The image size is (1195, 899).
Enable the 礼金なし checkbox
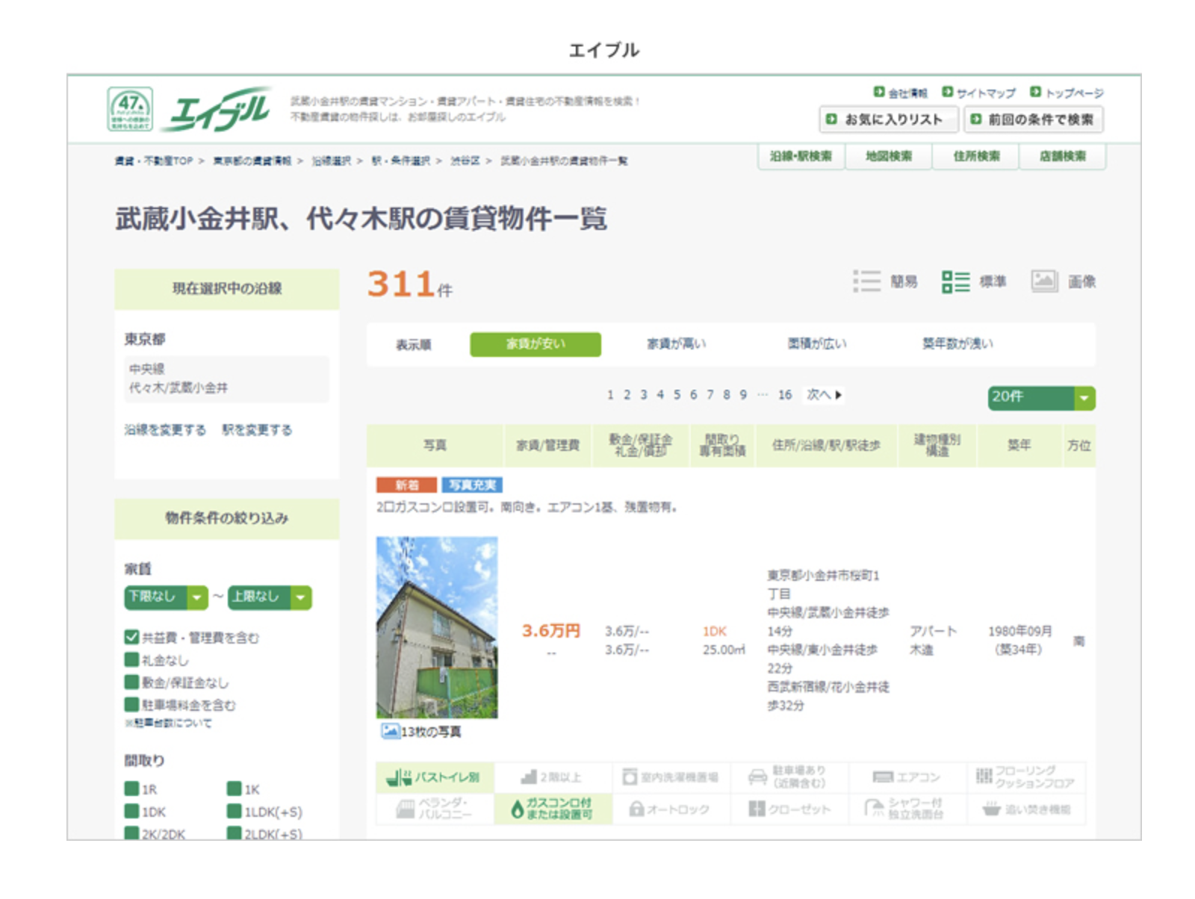tap(131, 660)
